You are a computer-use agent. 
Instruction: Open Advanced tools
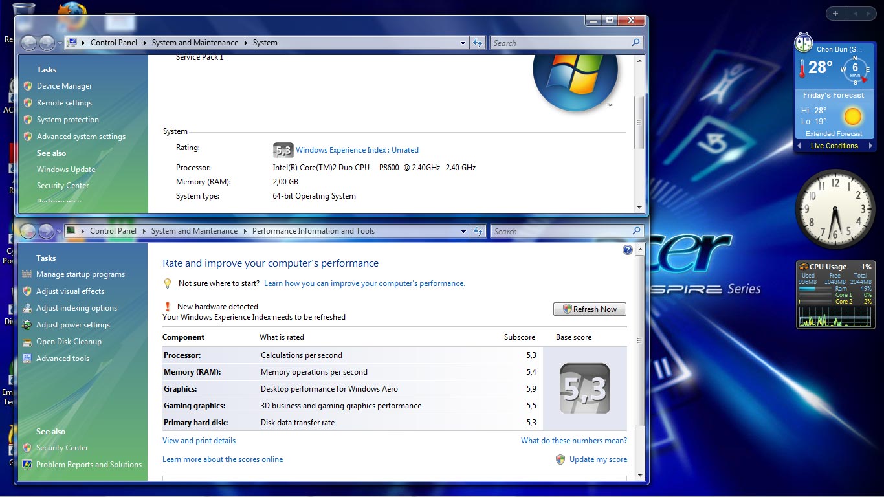[x=63, y=359]
